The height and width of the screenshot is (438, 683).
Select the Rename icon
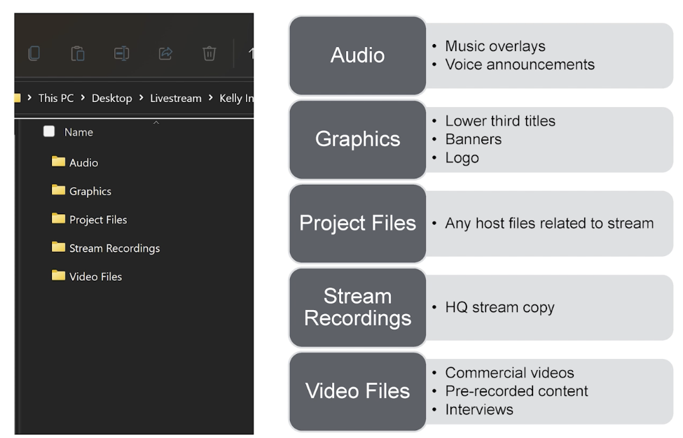tap(121, 53)
